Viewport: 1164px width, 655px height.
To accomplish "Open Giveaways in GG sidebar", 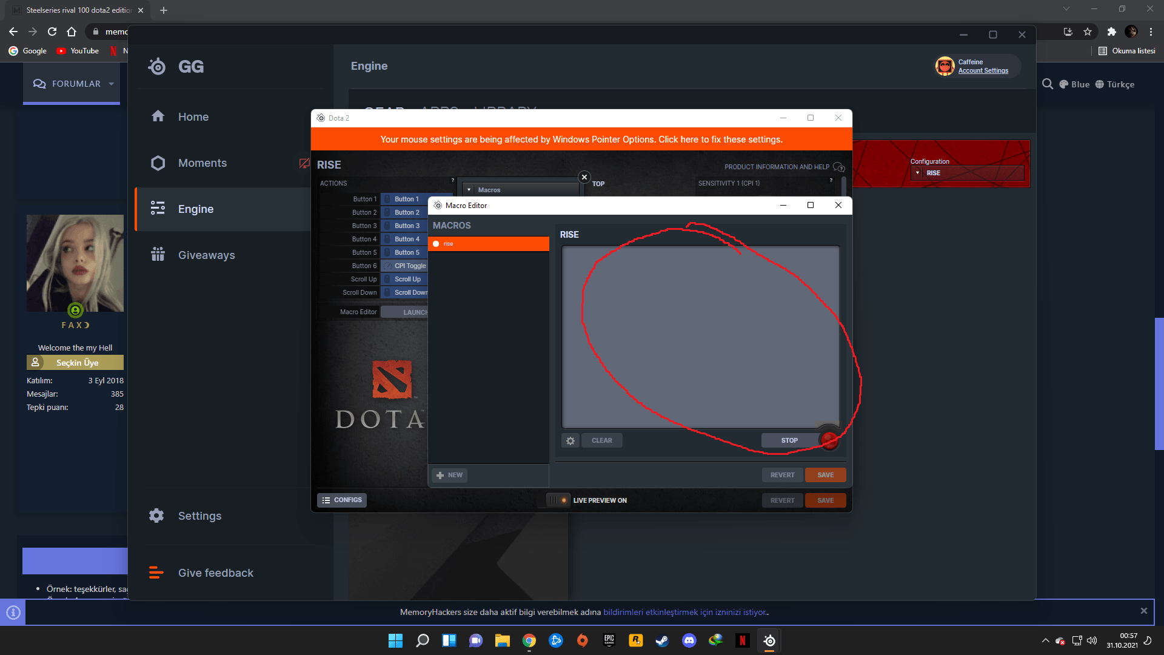I will pyautogui.click(x=206, y=255).
